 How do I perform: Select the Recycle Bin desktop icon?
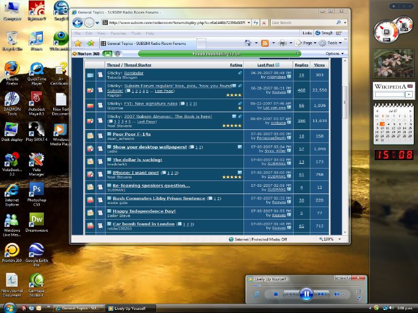point(12,41)
